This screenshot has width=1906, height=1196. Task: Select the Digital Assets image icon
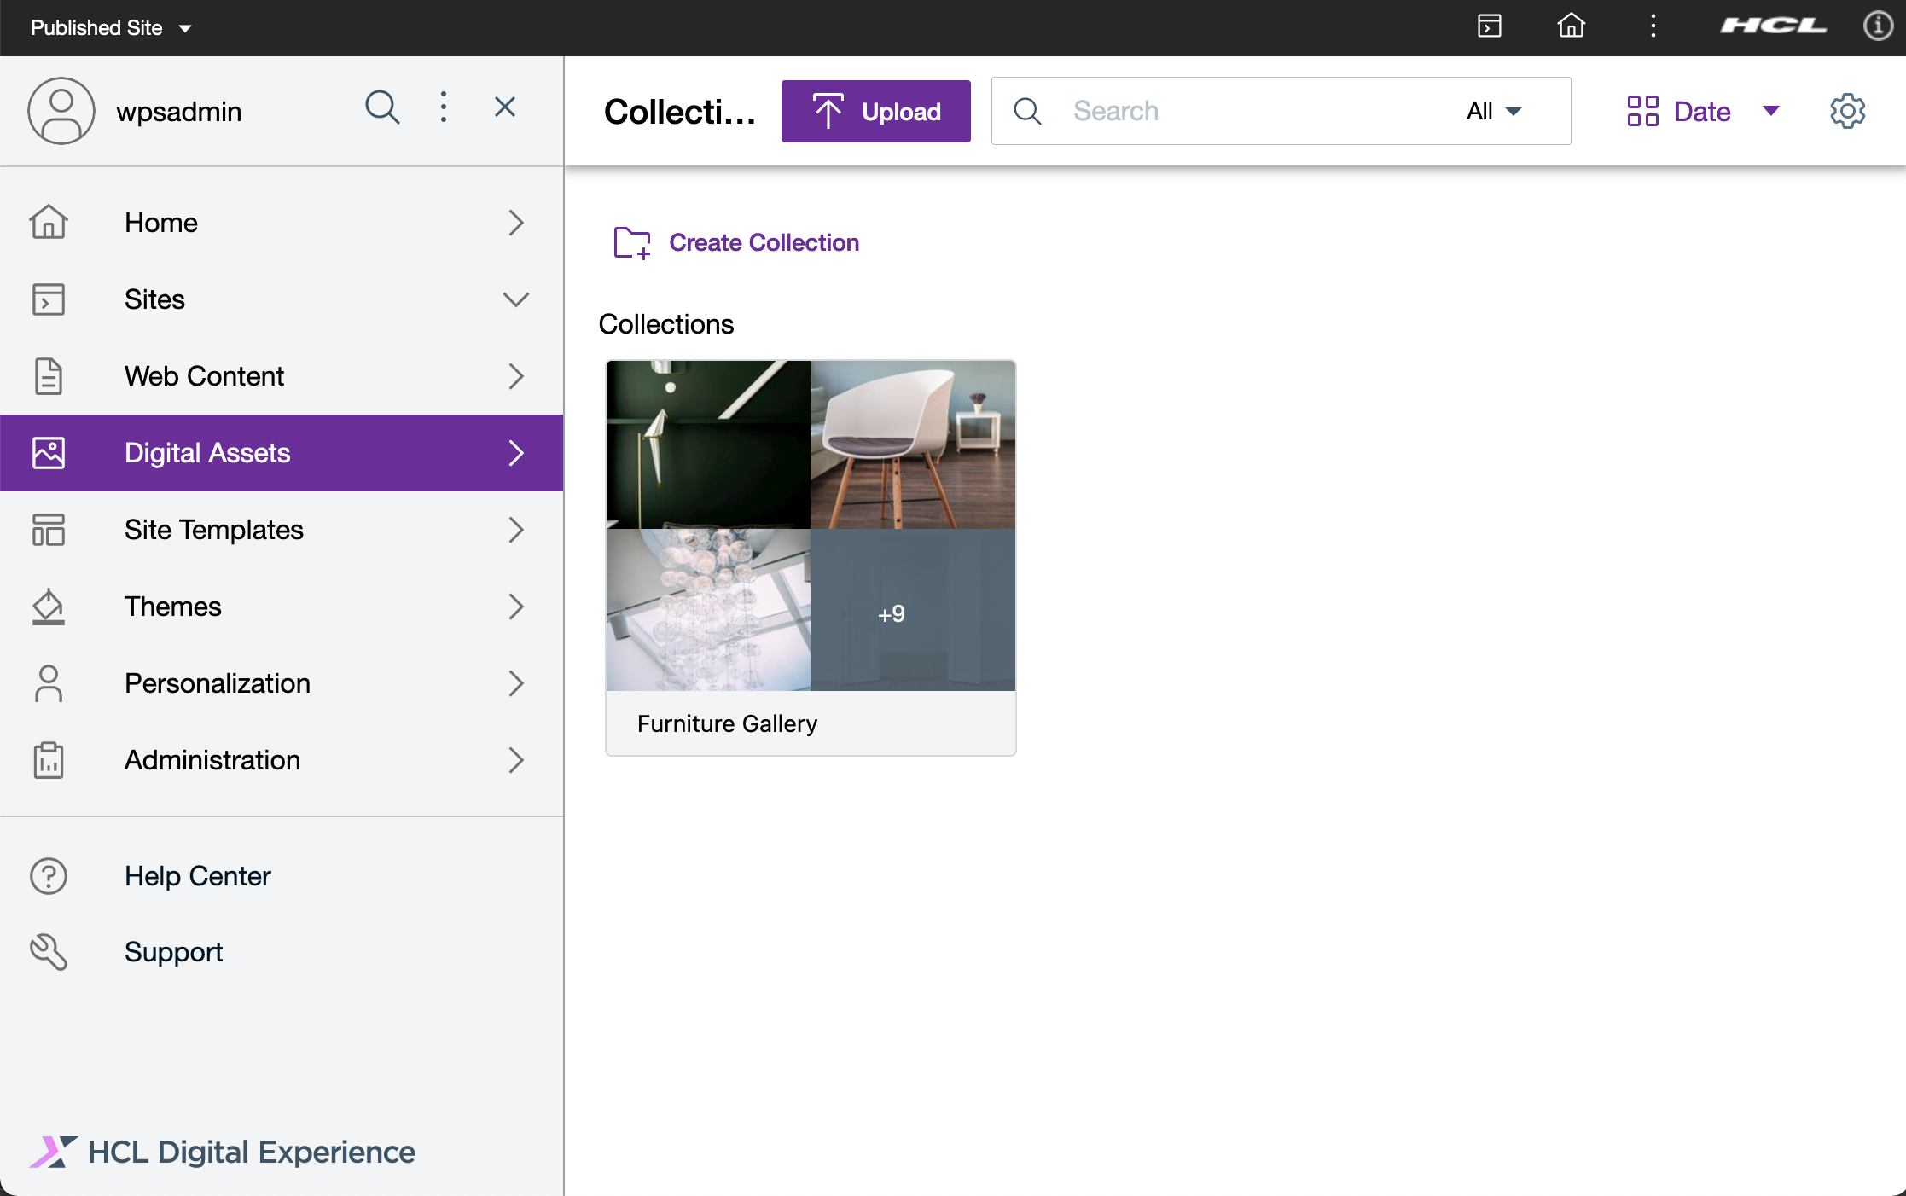click(x=49, y=453)
